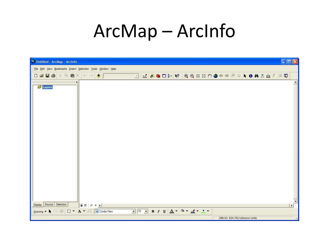Select the Zoom Out tool
The image size is (329, 247).
192,76
